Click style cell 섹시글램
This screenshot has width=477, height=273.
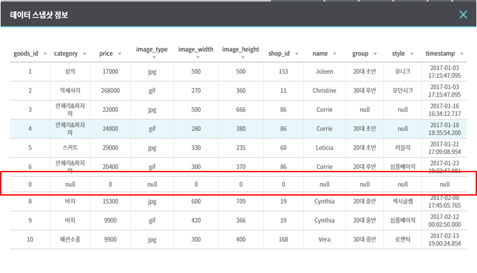click(x=402, y=201)
